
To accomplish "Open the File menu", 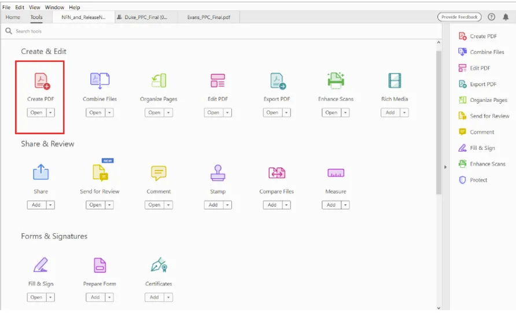I will 6,7.
